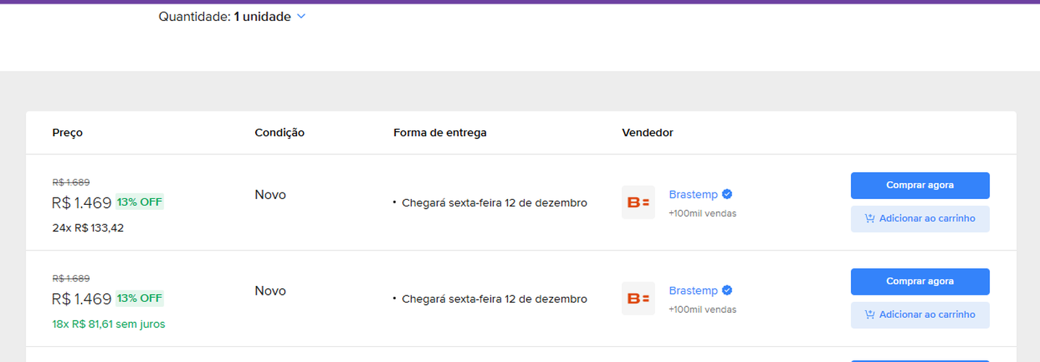Click the '1 unidade' quantity selector text
The width and height of the screenshot is (1040, 362).
click(262, 17)
